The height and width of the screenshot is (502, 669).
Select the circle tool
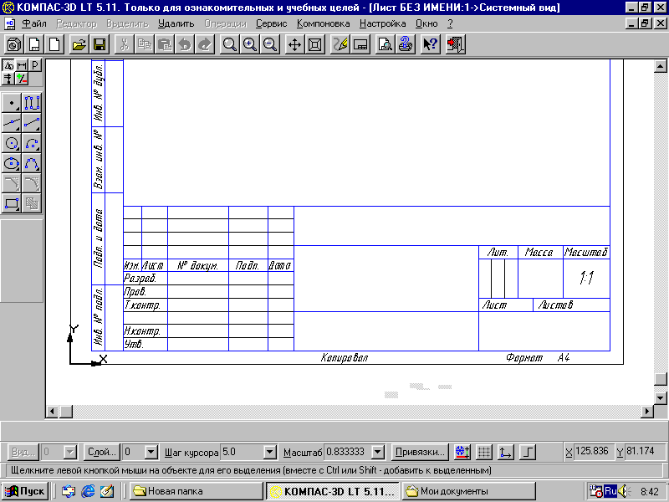pos(12,143)
